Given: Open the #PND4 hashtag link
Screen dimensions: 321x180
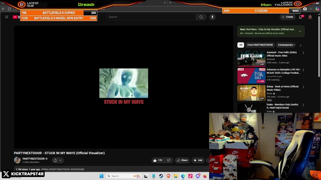Looking at the screenshot, I should (x=45, y=169).
